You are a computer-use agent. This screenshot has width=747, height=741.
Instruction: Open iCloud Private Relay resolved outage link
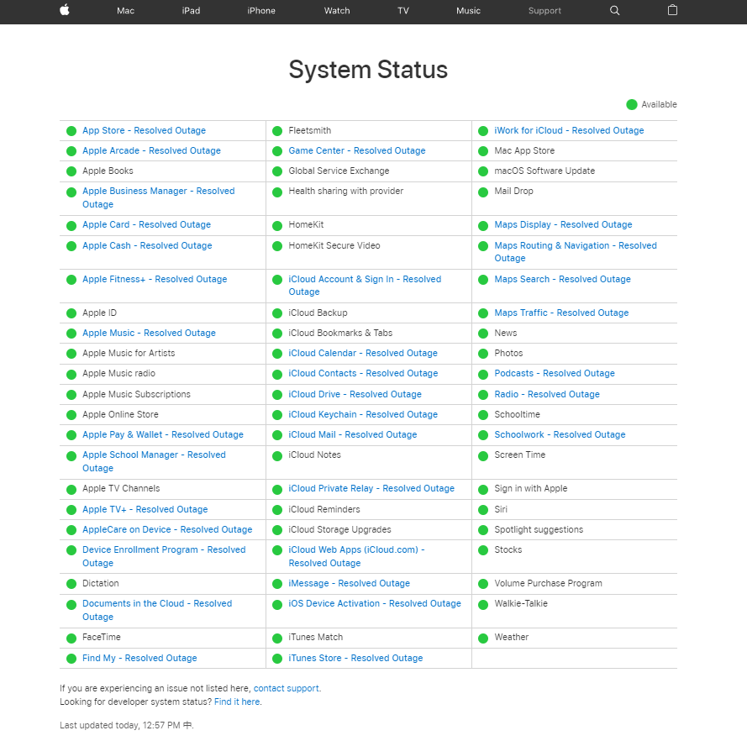(x=371, y=488)
